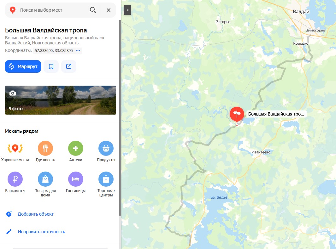Collapse the side panel arrow
The width and height of the screenshot is (336, 249).
[127, 10]
